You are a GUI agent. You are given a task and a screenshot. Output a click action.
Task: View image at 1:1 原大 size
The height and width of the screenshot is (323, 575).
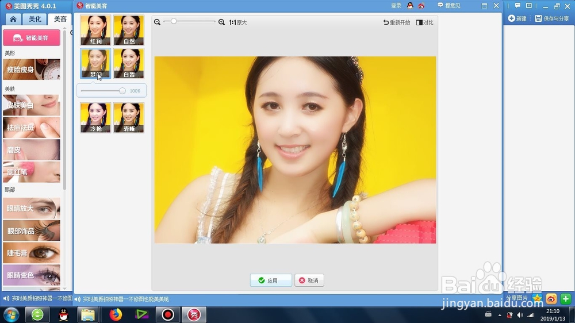point(237,22)
